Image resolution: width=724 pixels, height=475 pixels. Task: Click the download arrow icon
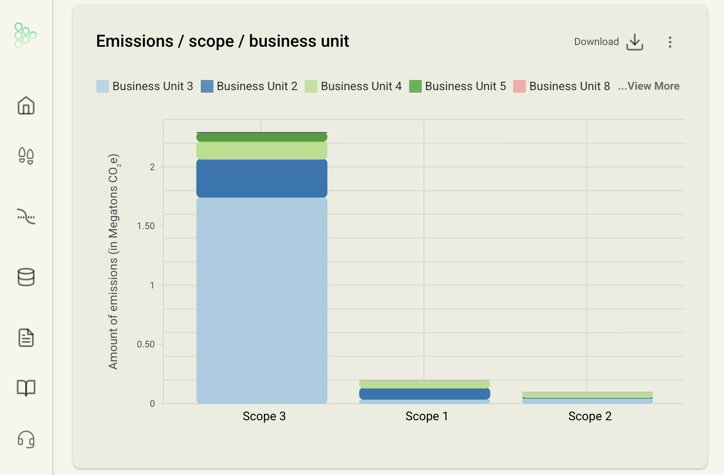click(635, 42)
